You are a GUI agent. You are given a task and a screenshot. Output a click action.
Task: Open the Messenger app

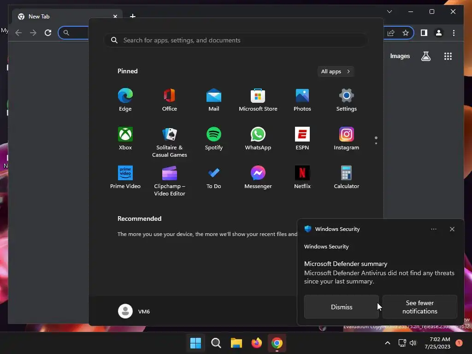tap(258, 177)
